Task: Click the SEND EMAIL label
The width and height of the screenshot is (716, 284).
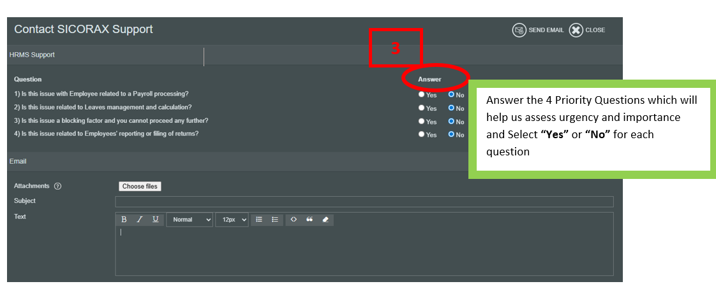Action: tap(546, 30)
